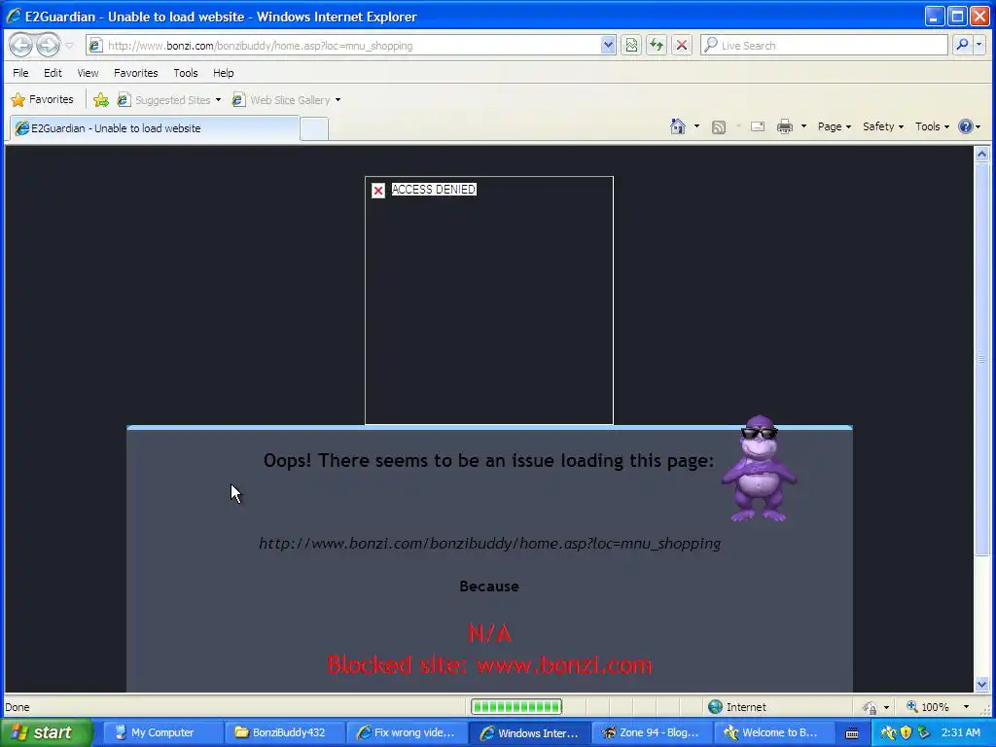Click the yellow security shield tray icon
Viewport: 996px width, 747px height.
906,732
